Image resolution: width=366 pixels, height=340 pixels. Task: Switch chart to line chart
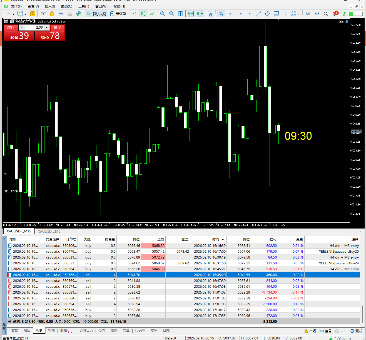[x=152, y=14]
